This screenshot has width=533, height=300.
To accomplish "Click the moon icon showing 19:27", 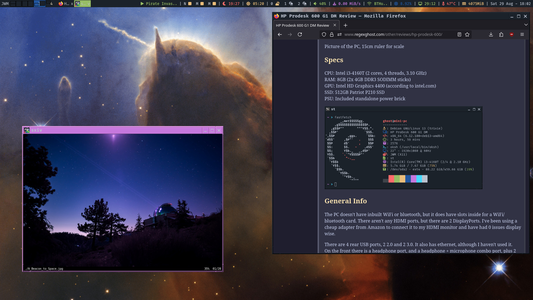I will (224, 4).
